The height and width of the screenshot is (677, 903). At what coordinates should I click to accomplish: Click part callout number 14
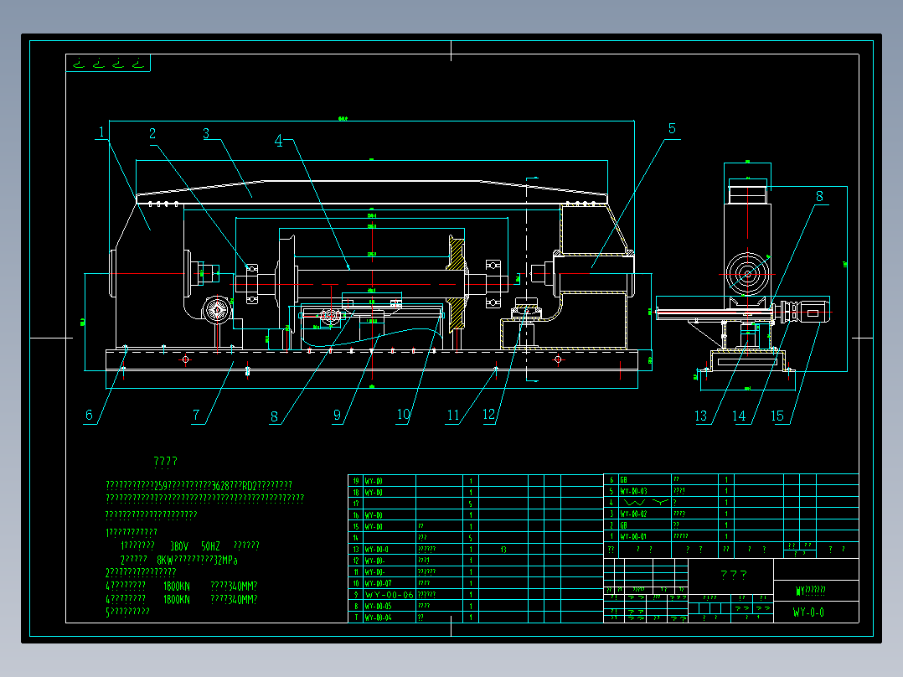point(739,416)
